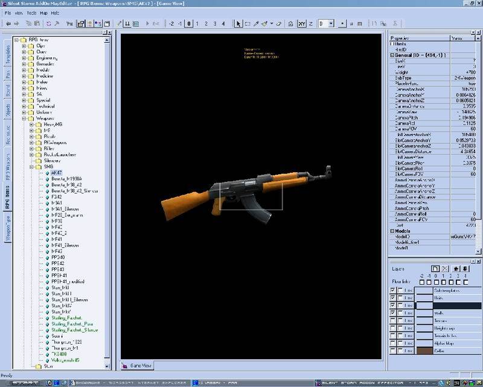The width and height of the screenshot is (483, 387).
Task: Expand the HeavyMG folder
Action: pyautogui.click(x=31, y=125)
